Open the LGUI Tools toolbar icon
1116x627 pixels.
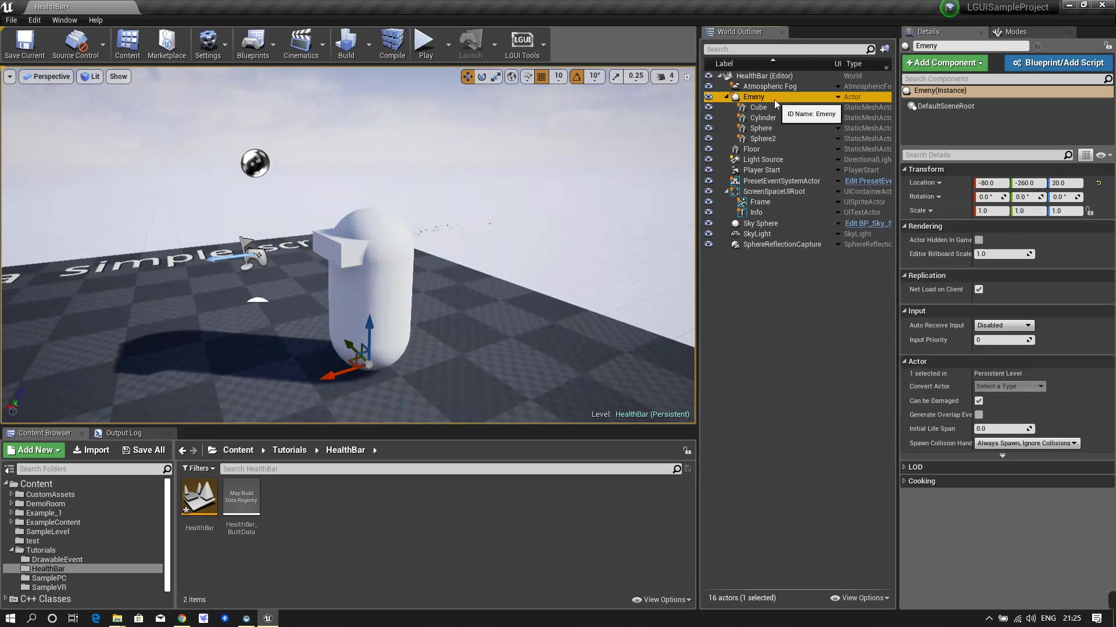521,44
